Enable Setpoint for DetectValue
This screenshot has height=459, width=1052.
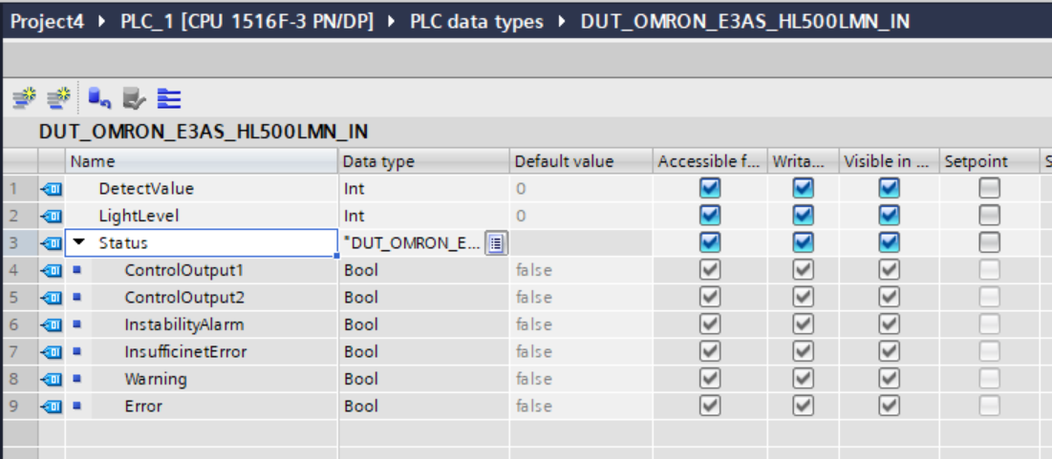(x=989, y=189)
